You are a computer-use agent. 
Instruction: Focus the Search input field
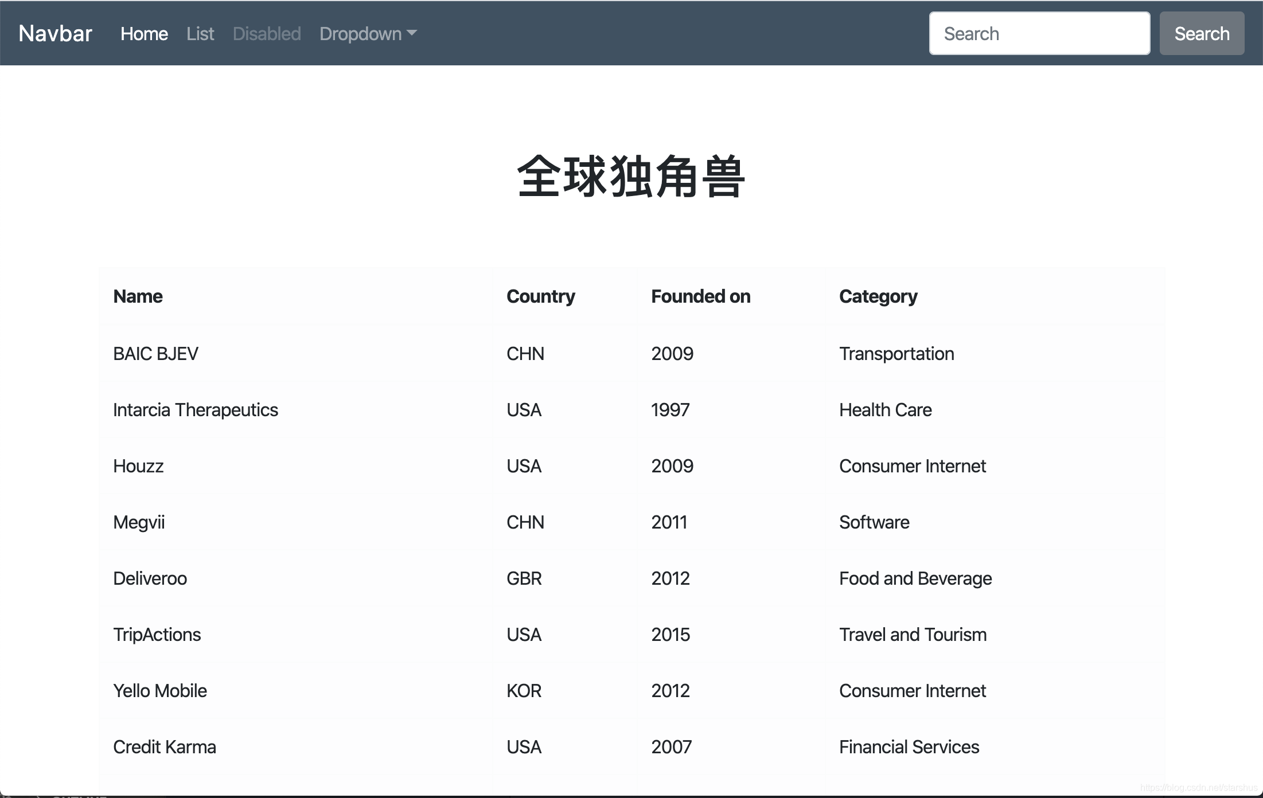coord(1039,34)
